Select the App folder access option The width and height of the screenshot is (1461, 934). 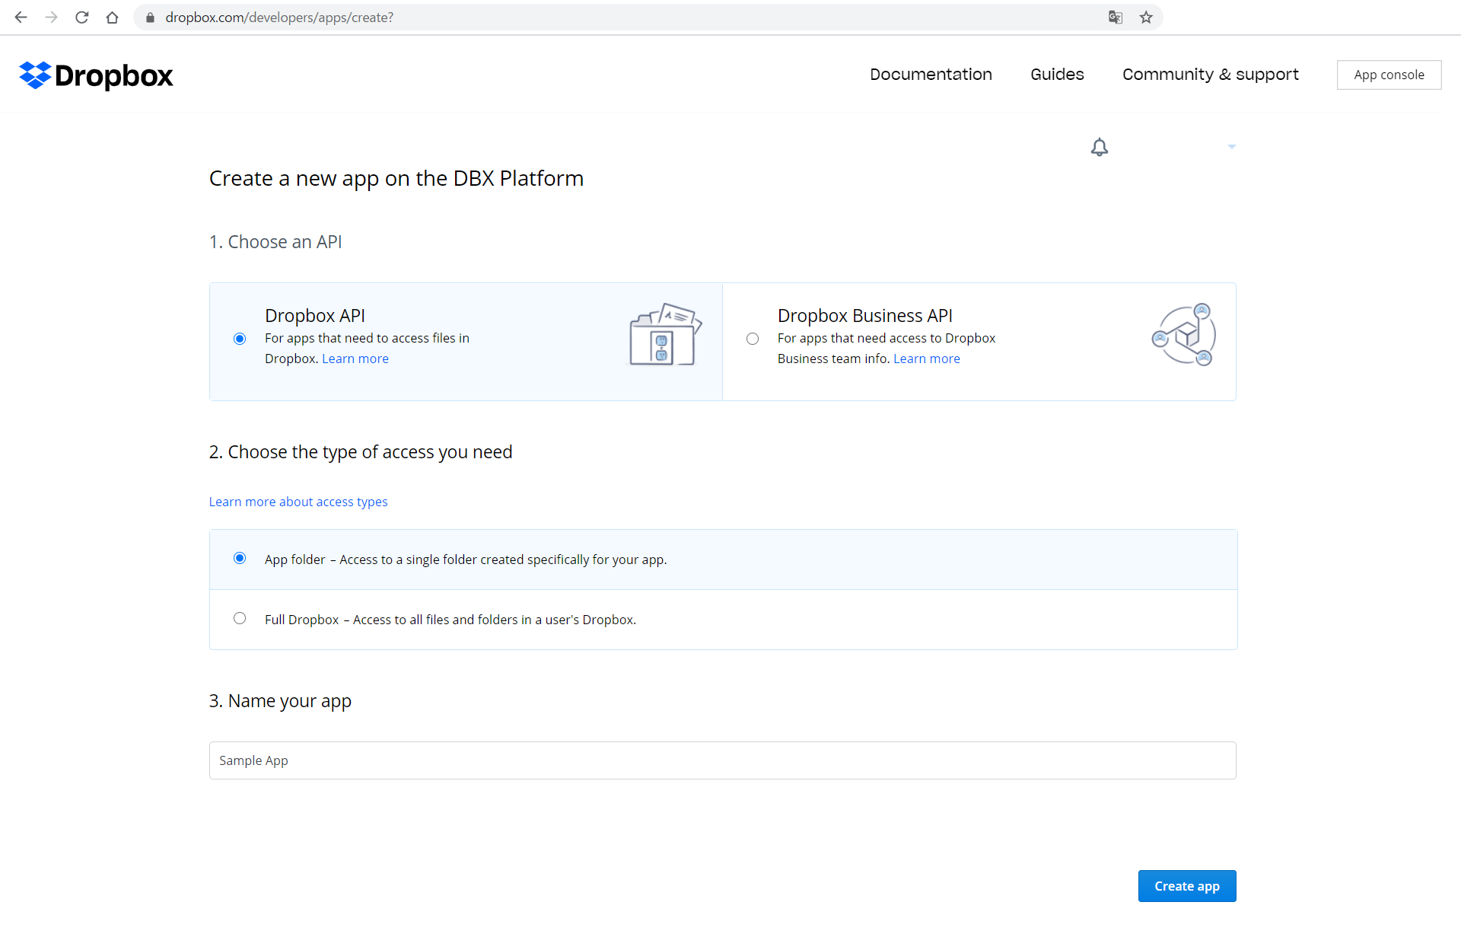coord(240,558)
